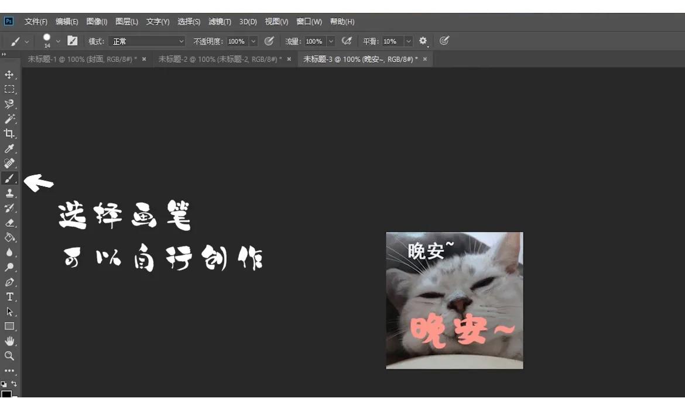The image size is (685, 412).
Task: Toggle pressure-controlled size in options bar
Action: pos(444,41)
